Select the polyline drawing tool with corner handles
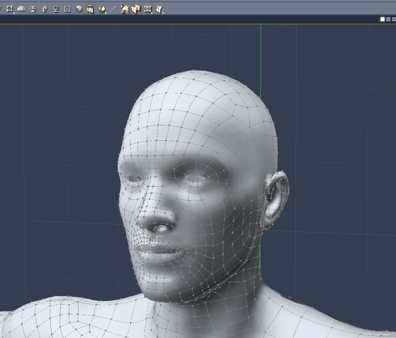 pos(10,9)
